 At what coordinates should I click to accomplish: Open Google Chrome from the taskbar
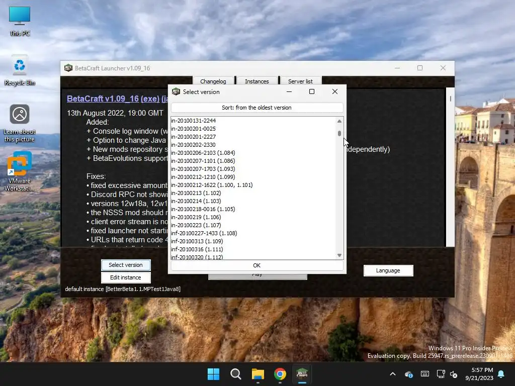click(x=280, y=374)
